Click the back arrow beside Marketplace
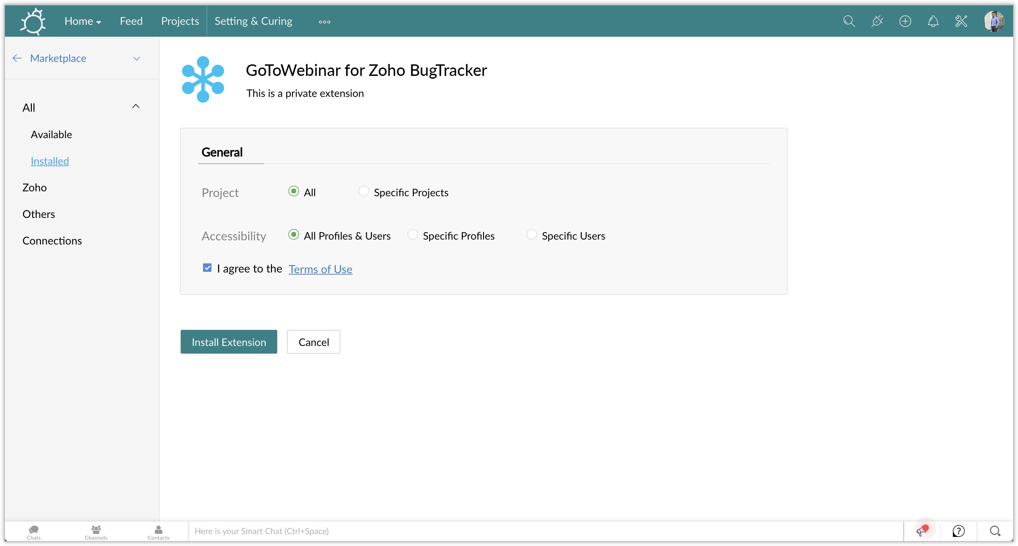 tap(17, 58)
